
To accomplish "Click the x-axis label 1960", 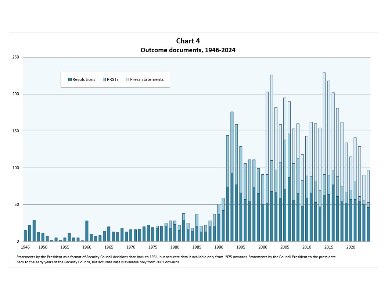I will pyautogui.click(x=87, y=247).
